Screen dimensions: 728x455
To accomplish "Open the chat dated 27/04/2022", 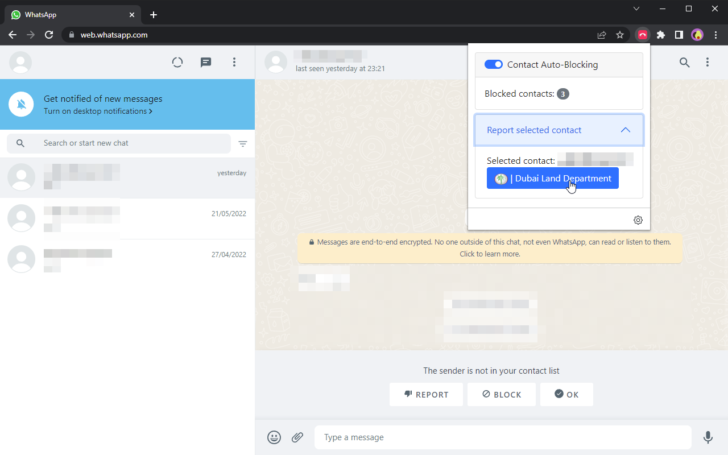I will point(127,259).
